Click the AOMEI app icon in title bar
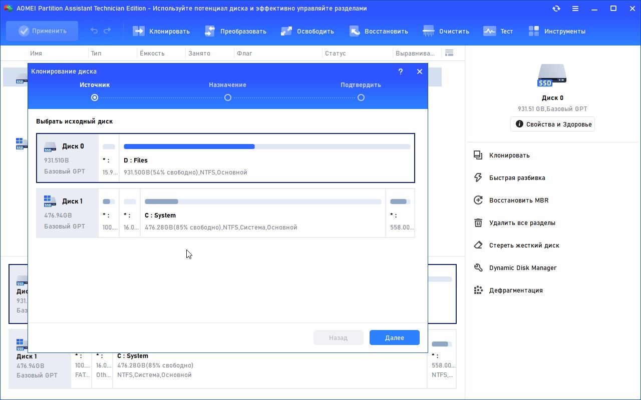 (x=8, y=8)
